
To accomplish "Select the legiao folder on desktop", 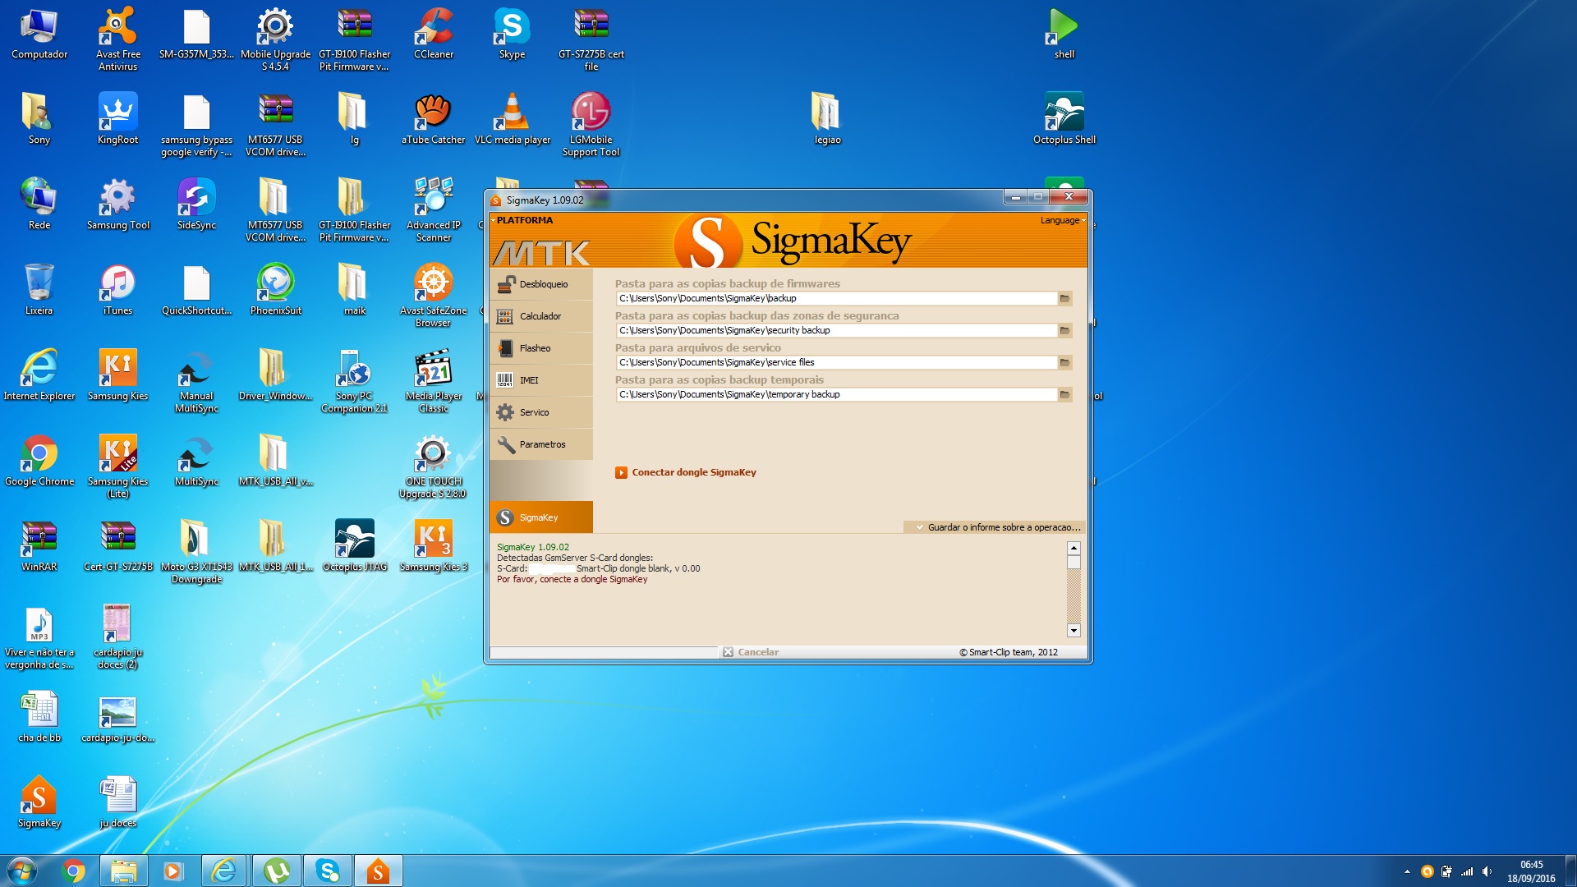I will [x=827, y=120].
